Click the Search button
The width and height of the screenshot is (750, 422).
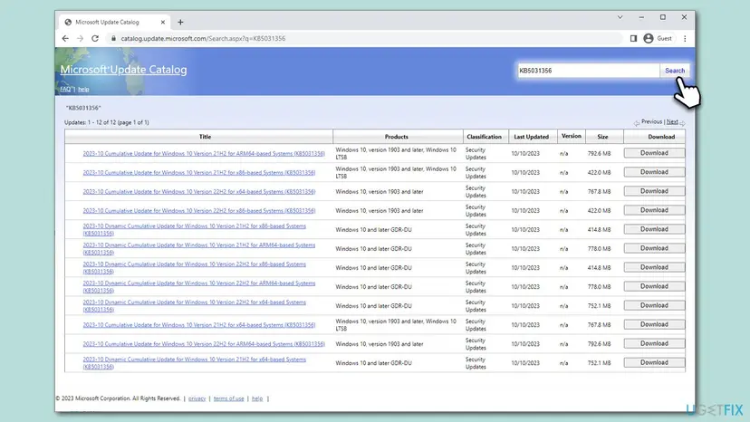[675, 71]
